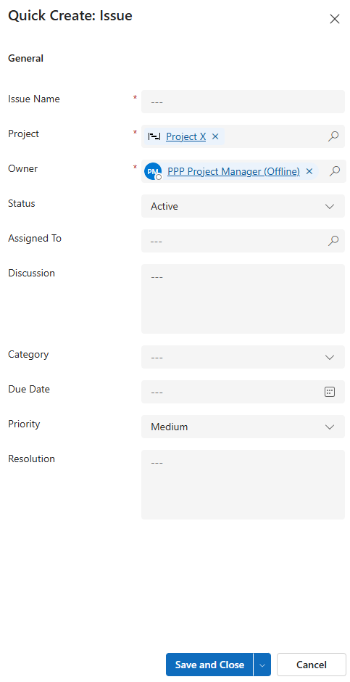Click the Project field search magnifier icon
Viewport: 350px width, 682px height.
coord(333,136)
